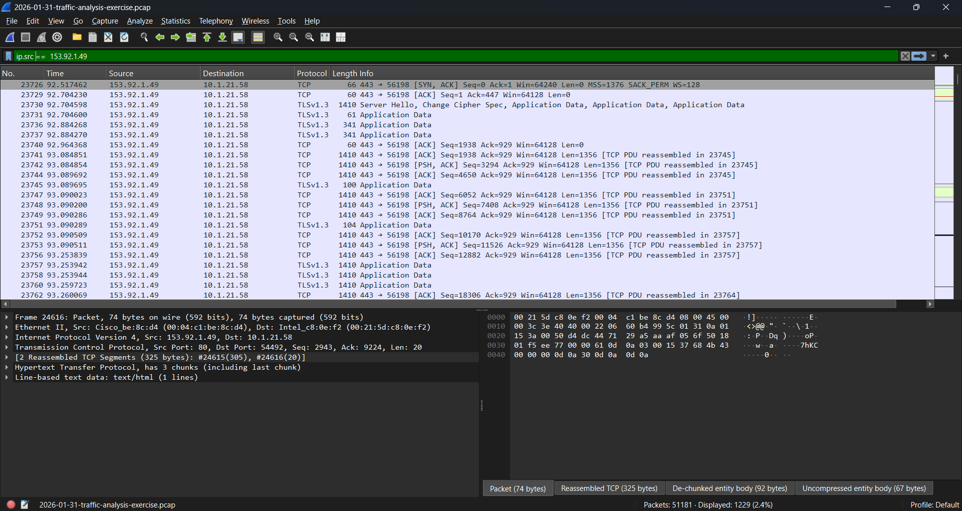Sort by the Time column header
This screenshot has height=511, width=962.
tap(75, 73)
